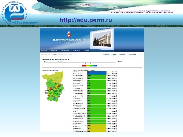This screenshot has width=183, height=137.
Task: Click the breadcrumb path below the navigation bar
Action: coord(56,55)
